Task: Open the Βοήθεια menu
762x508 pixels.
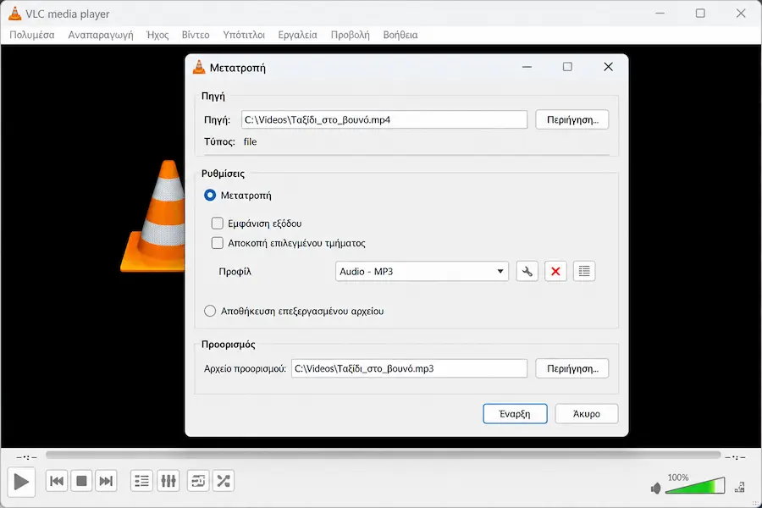Action: [400, 35]
